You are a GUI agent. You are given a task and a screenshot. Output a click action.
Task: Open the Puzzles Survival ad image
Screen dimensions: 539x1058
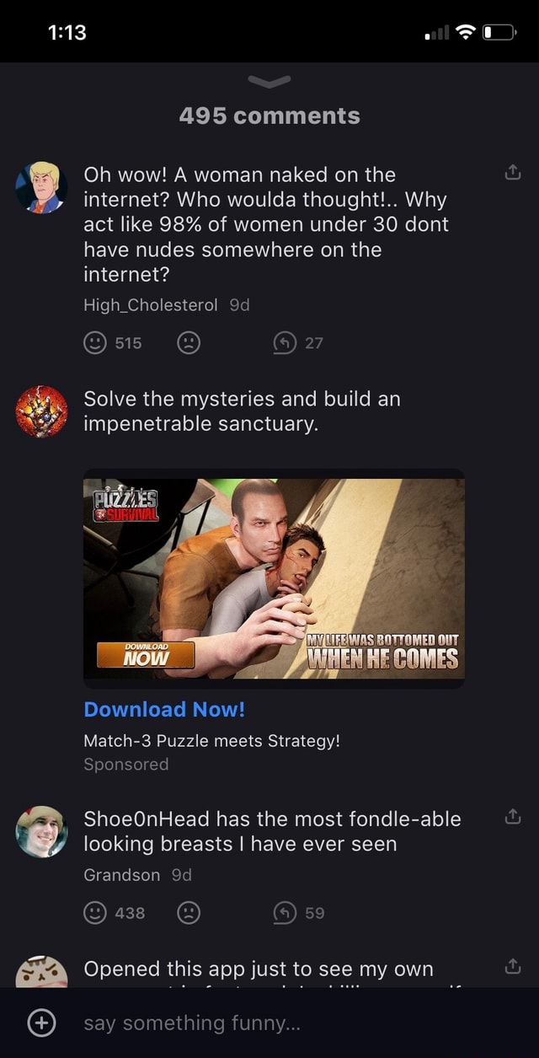point(274,578)
